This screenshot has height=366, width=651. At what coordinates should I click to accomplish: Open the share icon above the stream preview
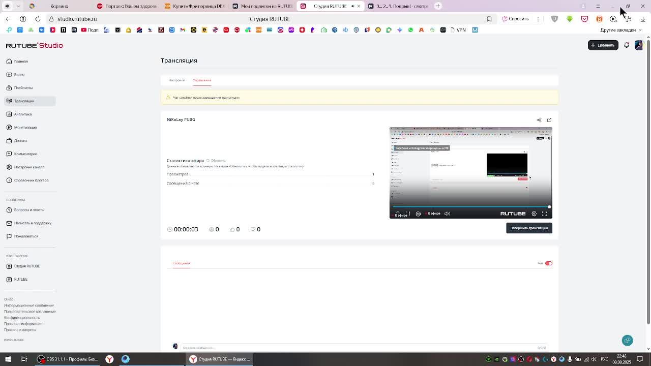click(x=539, y=120)
